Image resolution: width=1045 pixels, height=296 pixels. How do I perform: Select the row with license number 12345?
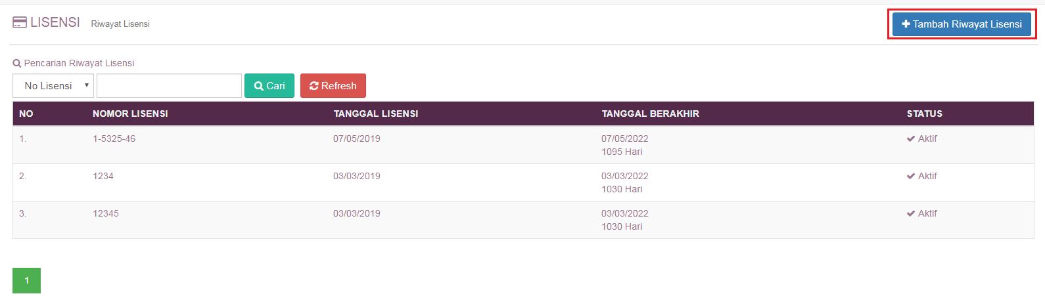106,213
